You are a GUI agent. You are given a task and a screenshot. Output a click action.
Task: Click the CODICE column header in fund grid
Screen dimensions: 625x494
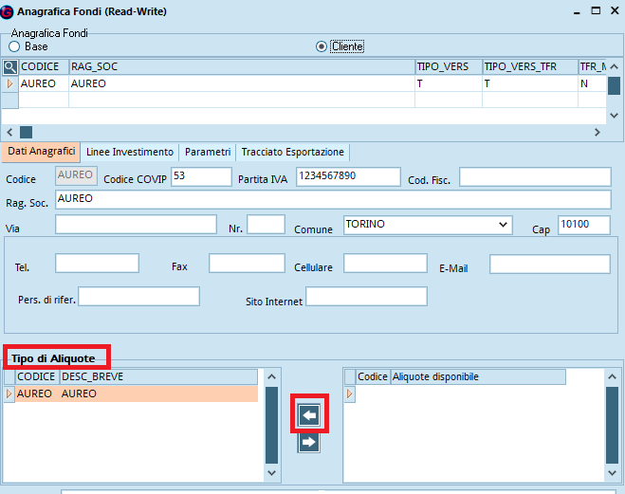click(x=44, y=67)
